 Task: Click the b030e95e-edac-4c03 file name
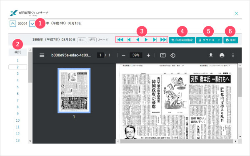point(71,55)
